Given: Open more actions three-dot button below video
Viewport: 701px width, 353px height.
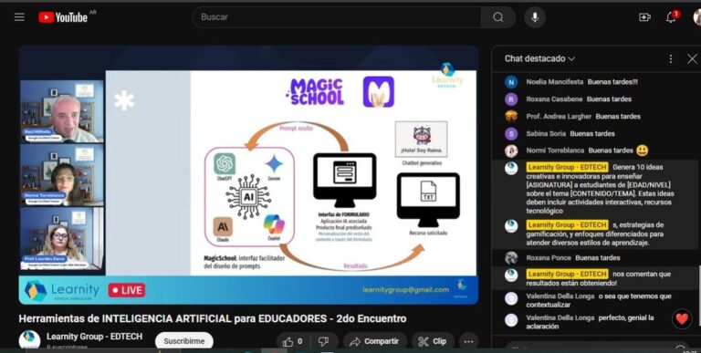Looking at the screenshot, I should [468, 342].
